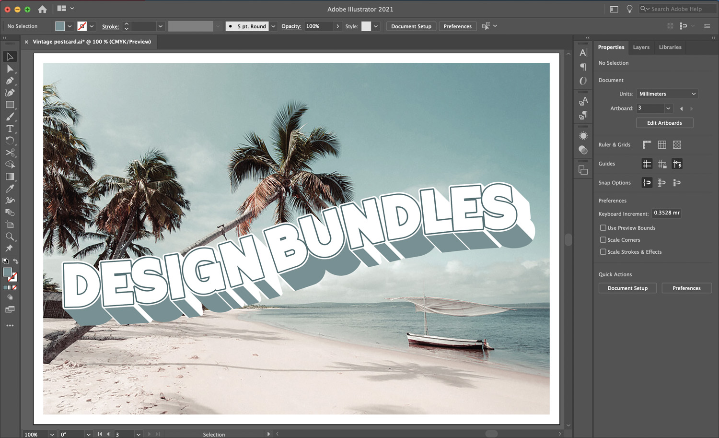Select the Scissors tool

pos(10,153)
